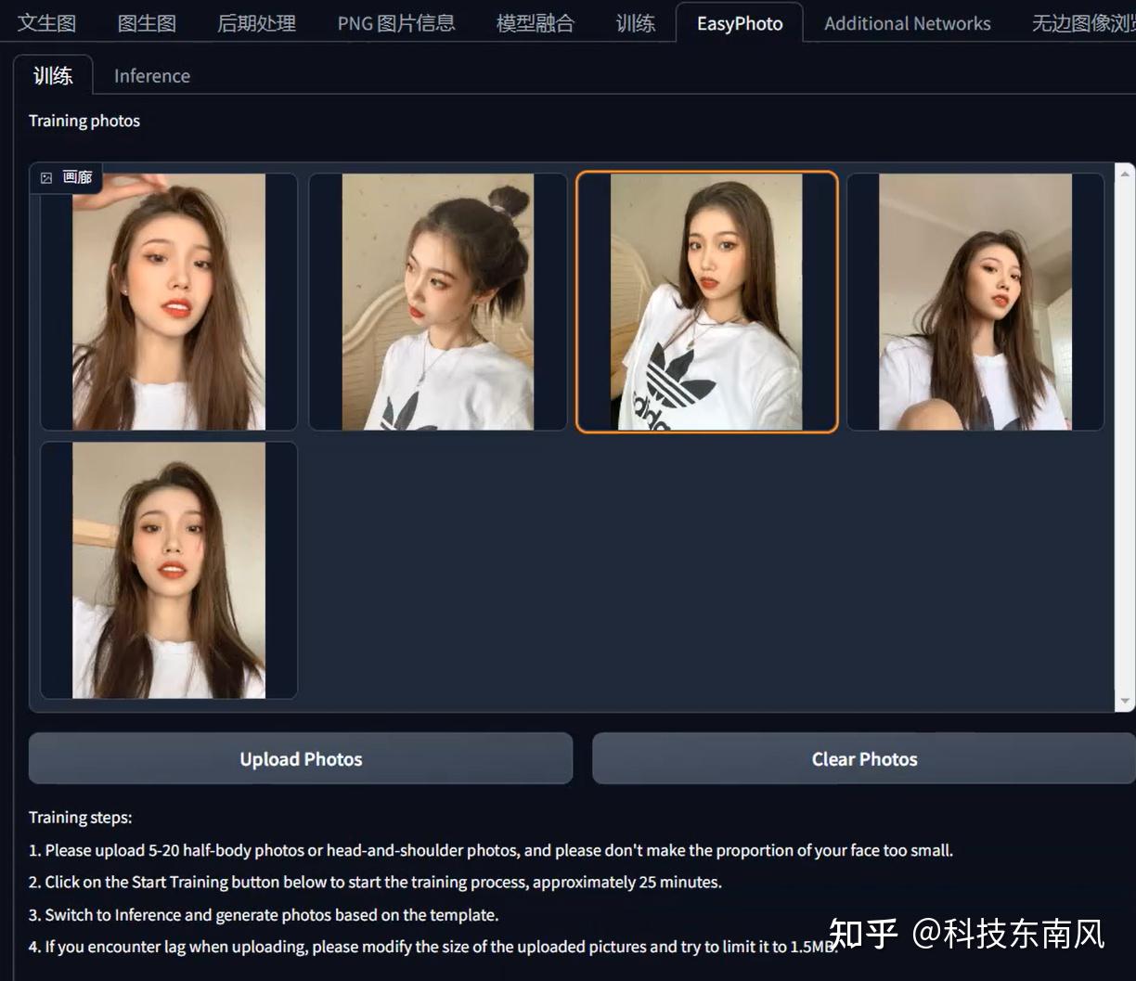Viewport: 1136px width, 981px height.
Task: Click the Upload Photos button
Action: (x=300, y=758)
